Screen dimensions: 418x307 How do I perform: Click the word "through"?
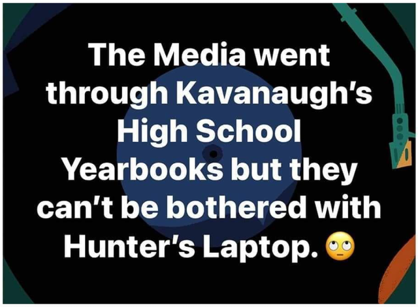point(106,95)
